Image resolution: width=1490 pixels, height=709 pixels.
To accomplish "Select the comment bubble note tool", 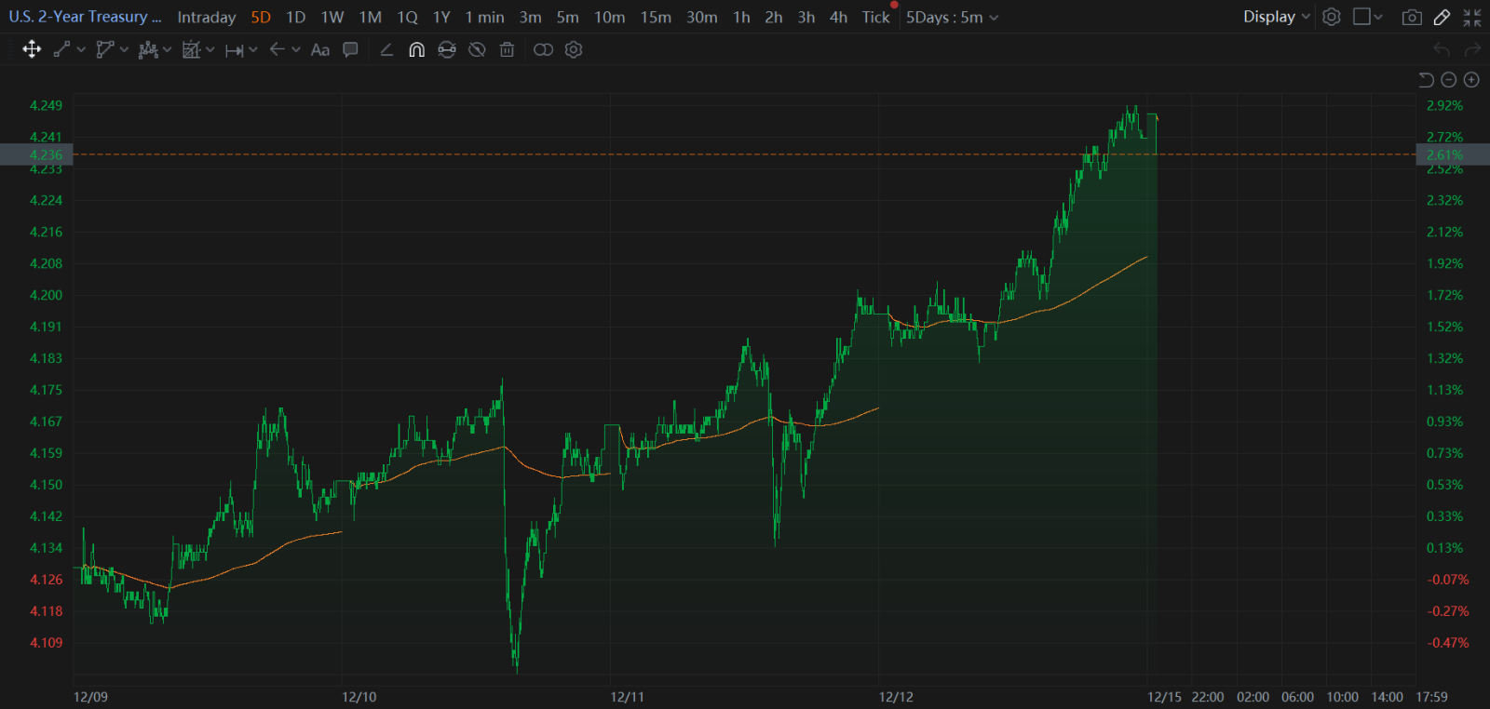I will [x=350, y=49].
